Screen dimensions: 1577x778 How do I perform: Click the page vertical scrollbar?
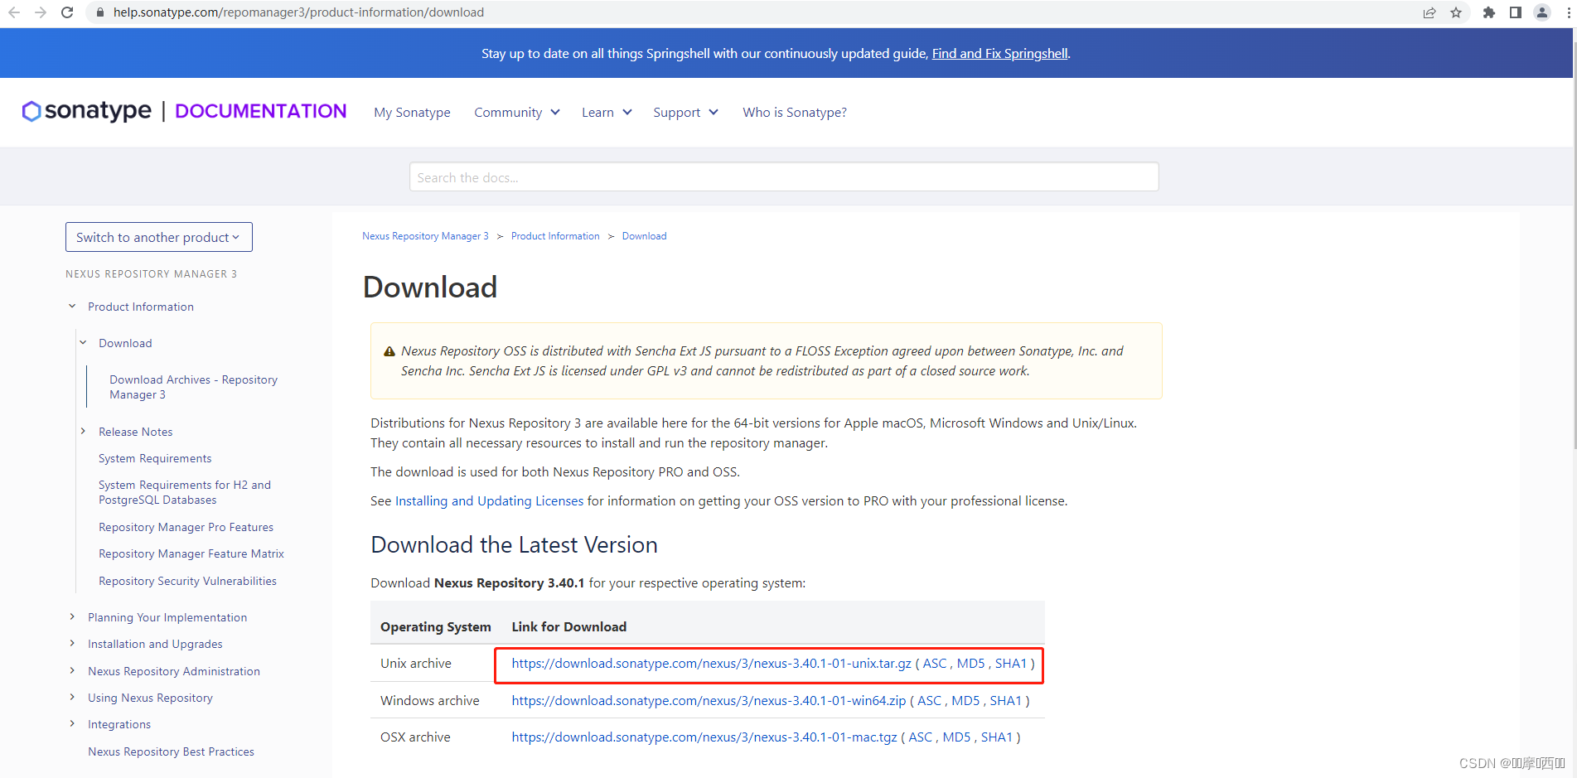(x=1574, y=244)
